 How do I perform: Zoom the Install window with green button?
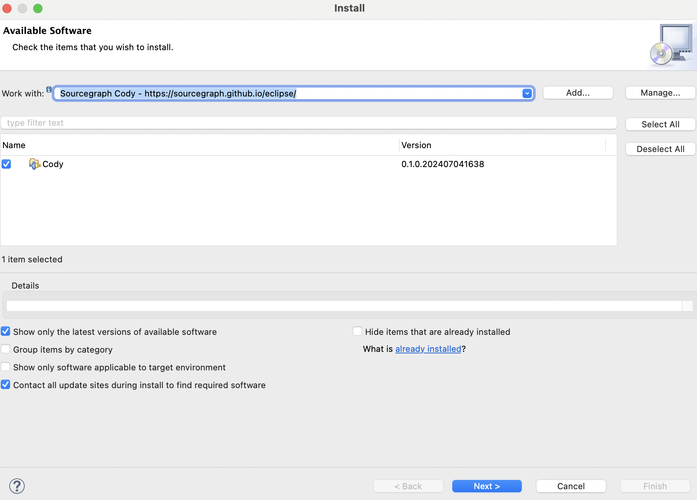(x=38, y=8)
